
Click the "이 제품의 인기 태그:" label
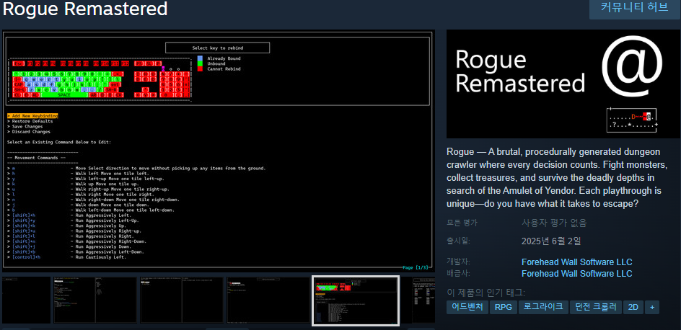[x=486, y=293]
